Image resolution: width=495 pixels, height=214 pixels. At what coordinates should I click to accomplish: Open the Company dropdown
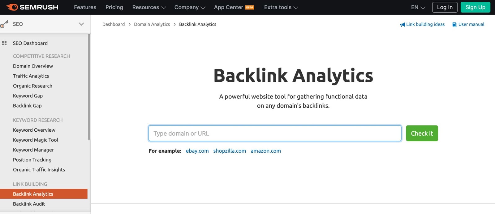(x=190, y=7)
